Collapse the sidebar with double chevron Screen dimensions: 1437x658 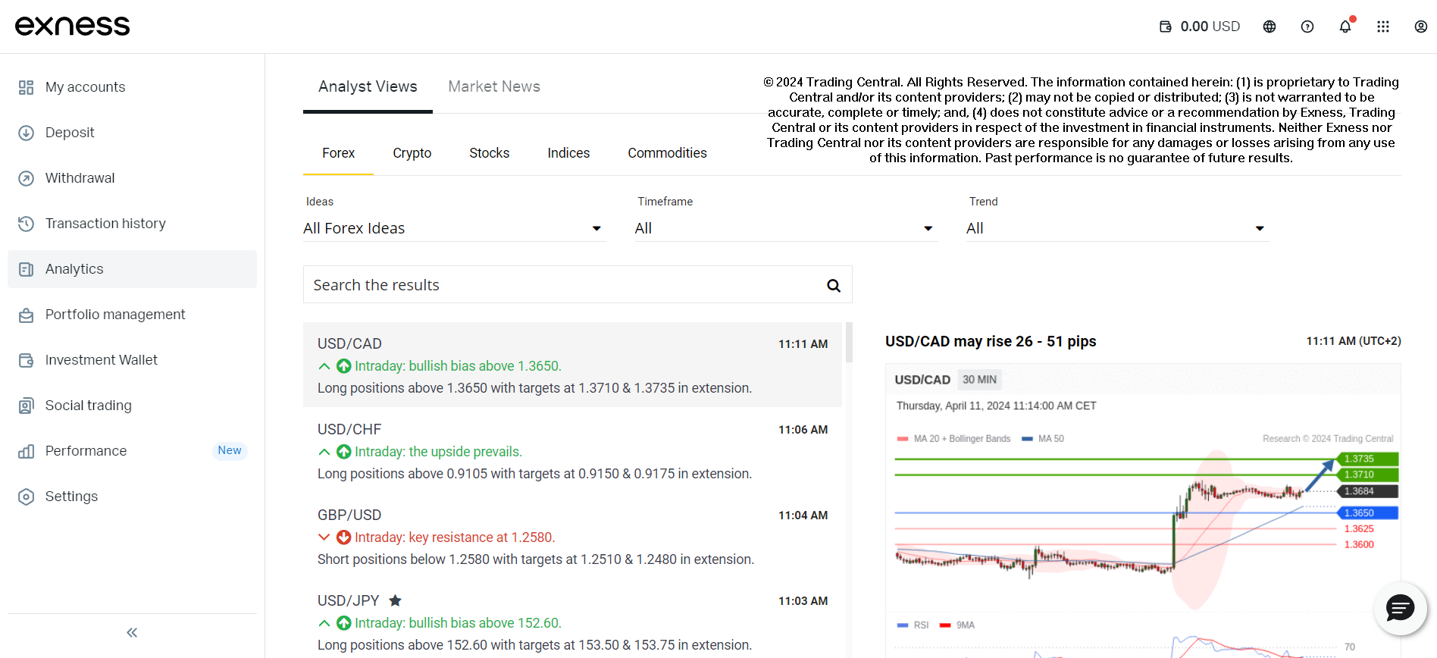click(132, 632)
